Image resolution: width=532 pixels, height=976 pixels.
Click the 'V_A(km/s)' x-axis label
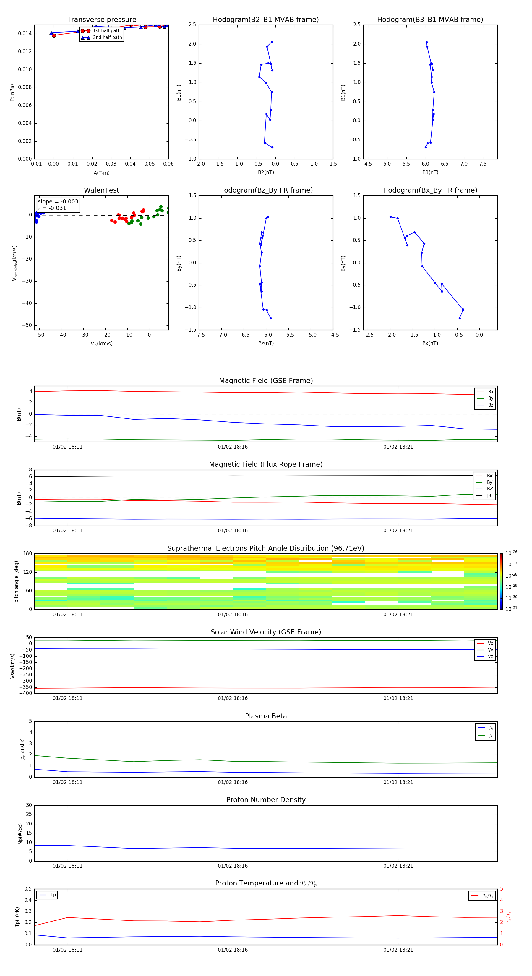click(101, 344)
